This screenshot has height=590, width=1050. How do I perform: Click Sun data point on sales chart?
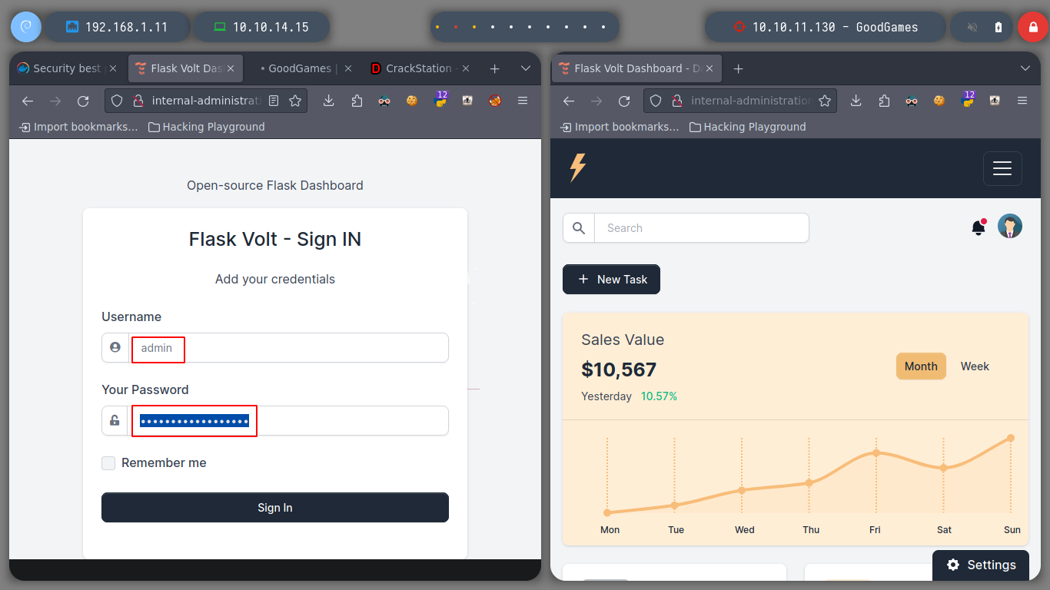pos(1011,438)
